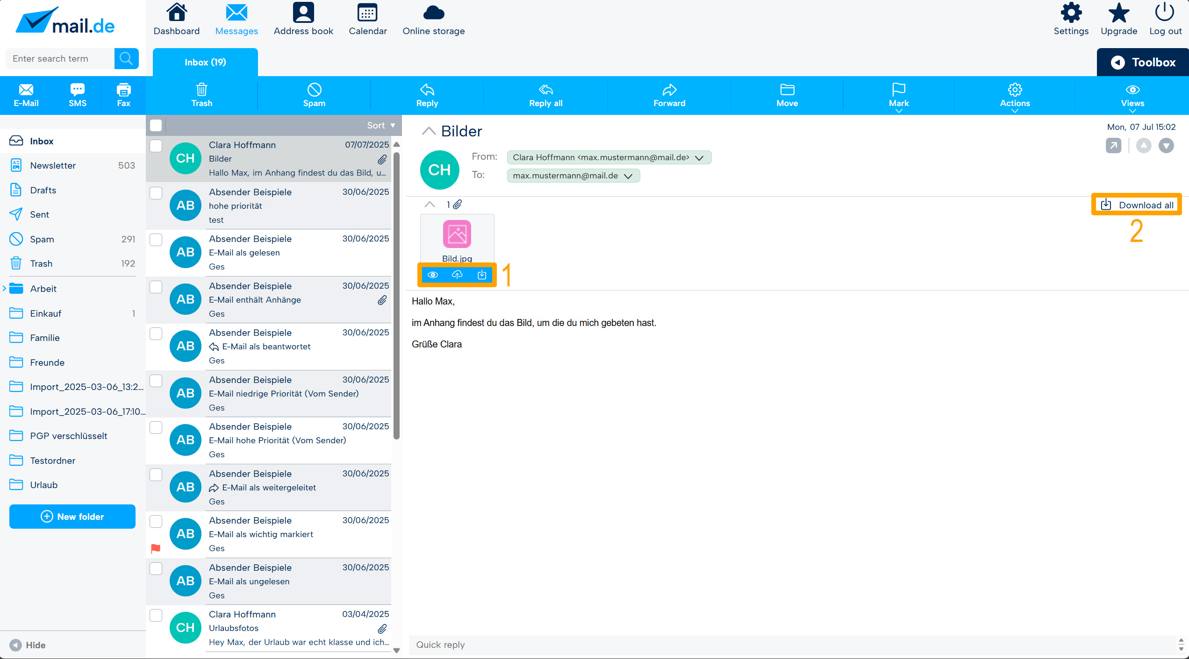Check the E-Mail niedrige Priorität checkbox

coord(156,381)
